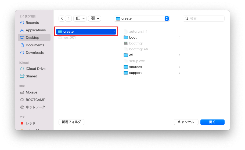The width and height of the screenshot is (245, 150).
Task: Open Documents in the sidebar
Action: click(x=34, y=45)
